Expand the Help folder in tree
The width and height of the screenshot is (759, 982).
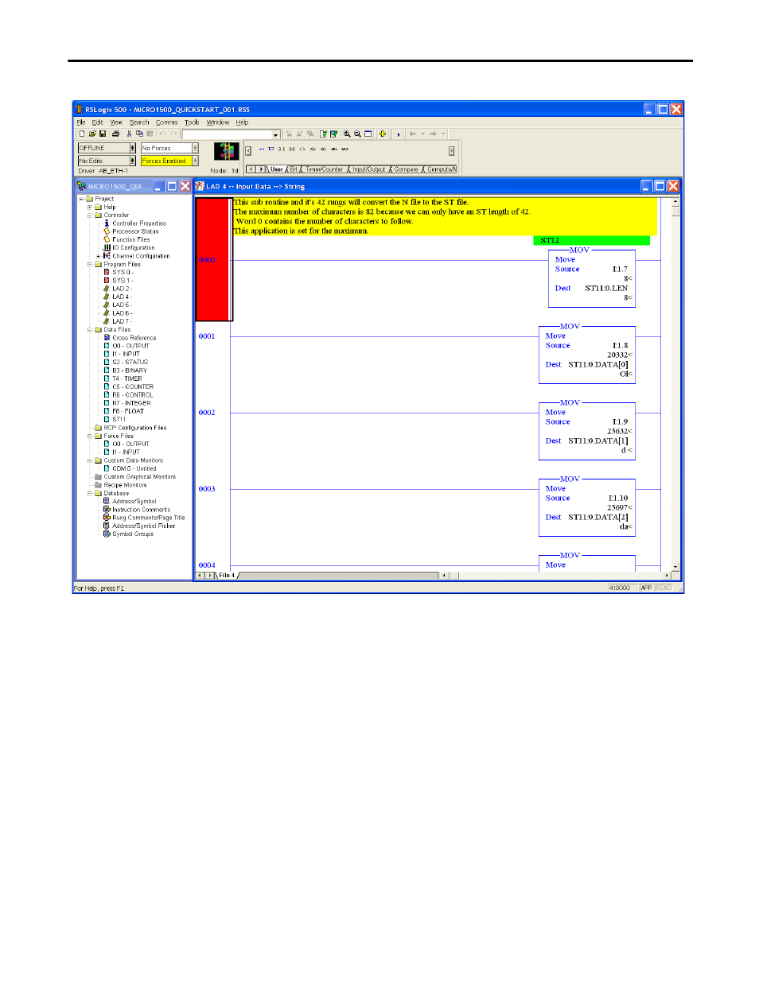pos(90,208)
